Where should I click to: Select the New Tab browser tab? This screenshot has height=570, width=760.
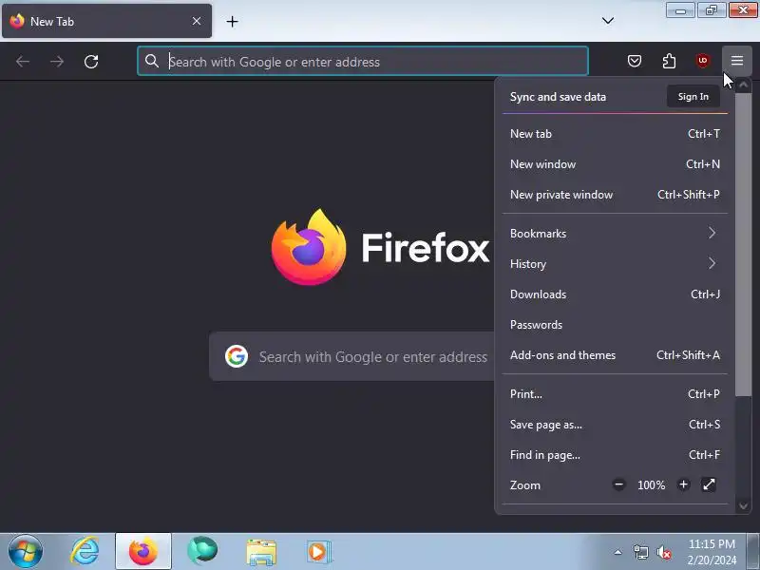107,21
